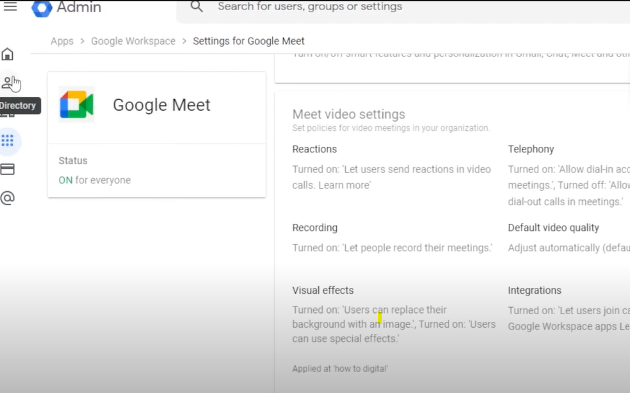
Task: Expand the Status ON for everyone section
Action: tap(157, 171)
